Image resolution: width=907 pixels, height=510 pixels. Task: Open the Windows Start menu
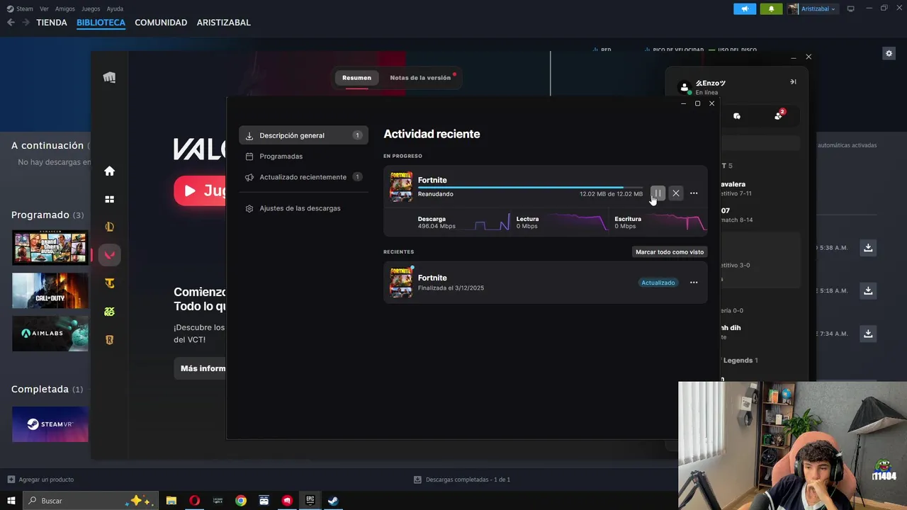point(11,500)
